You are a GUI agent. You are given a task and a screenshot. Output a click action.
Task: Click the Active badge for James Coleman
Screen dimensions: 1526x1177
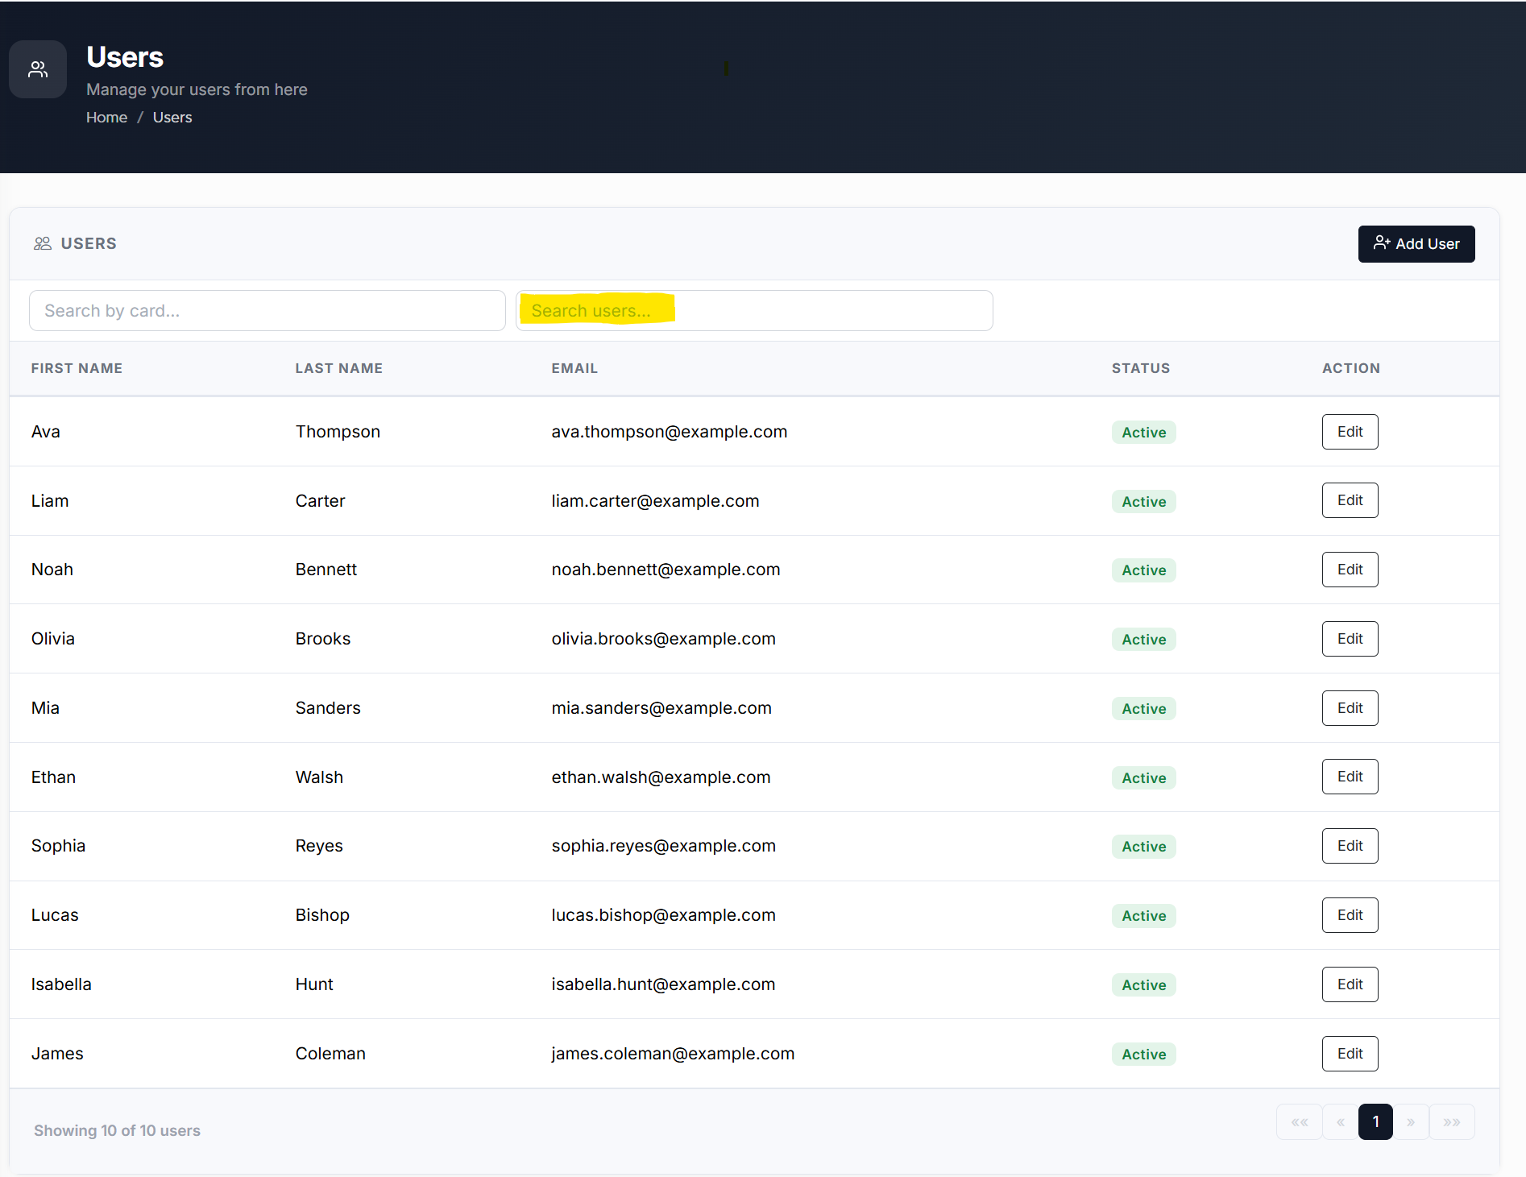[1144, 1055]
